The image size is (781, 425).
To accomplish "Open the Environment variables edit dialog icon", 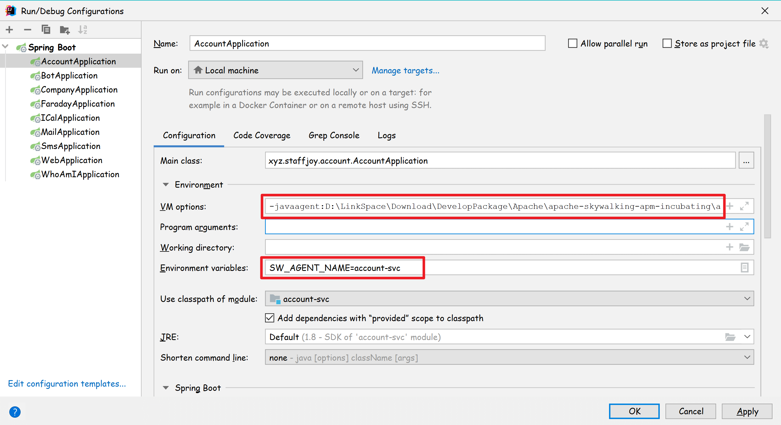I will click(744, 268).
